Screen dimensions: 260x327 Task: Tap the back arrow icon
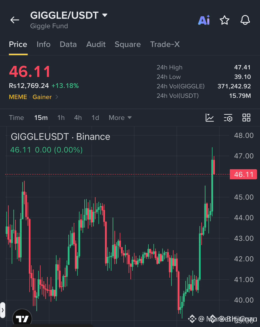14,20
